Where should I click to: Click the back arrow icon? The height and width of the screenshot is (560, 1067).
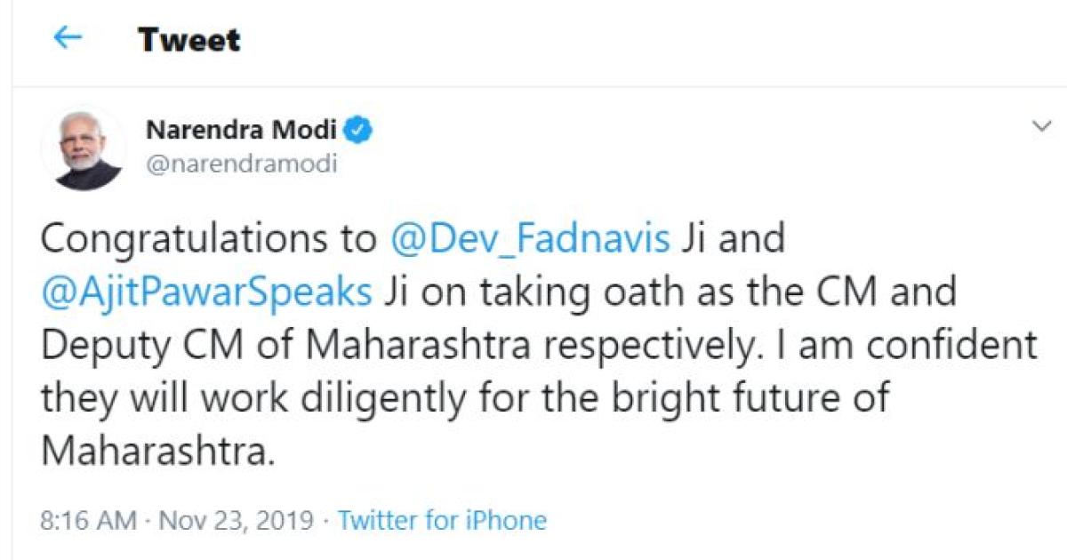tap(68, 38)
